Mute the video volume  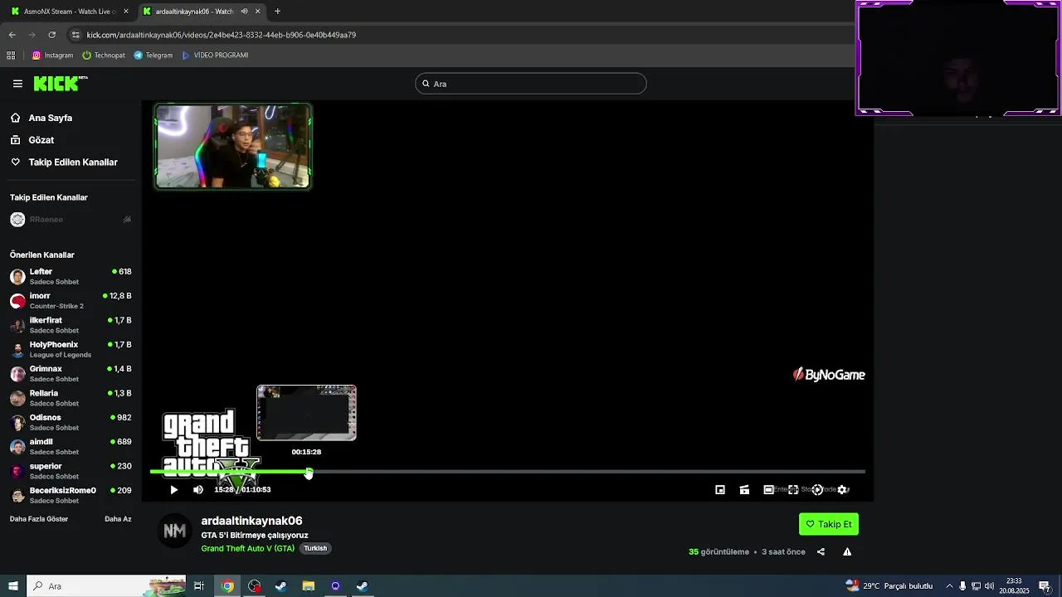point(198,490)
